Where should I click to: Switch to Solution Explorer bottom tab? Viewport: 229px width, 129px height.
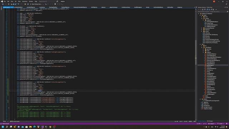click(x=202, y=121)
